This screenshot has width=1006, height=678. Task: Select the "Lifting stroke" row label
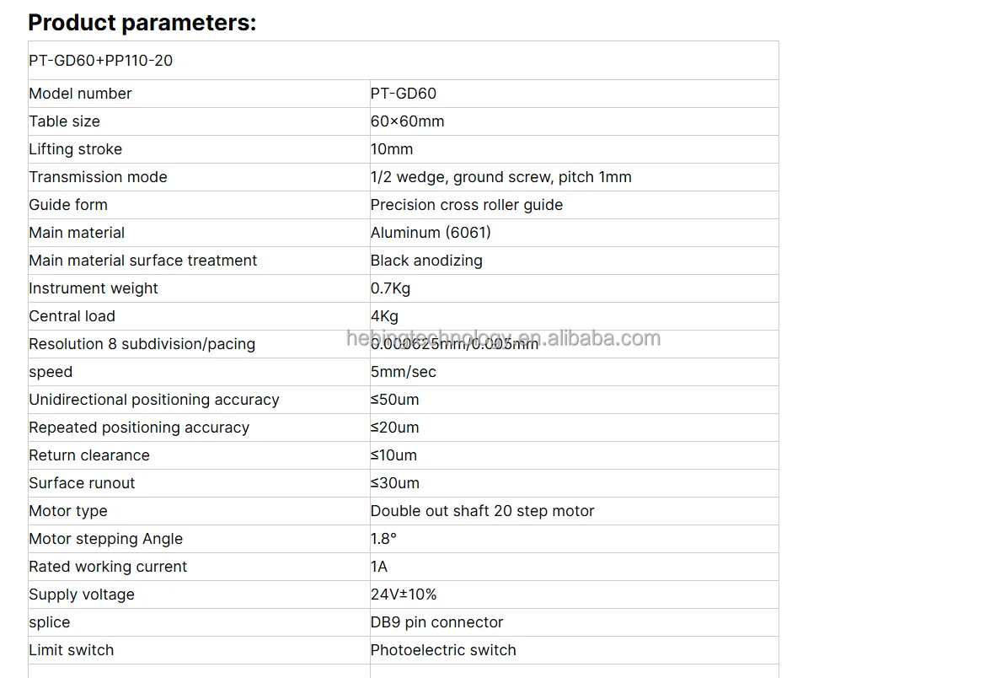75,149
